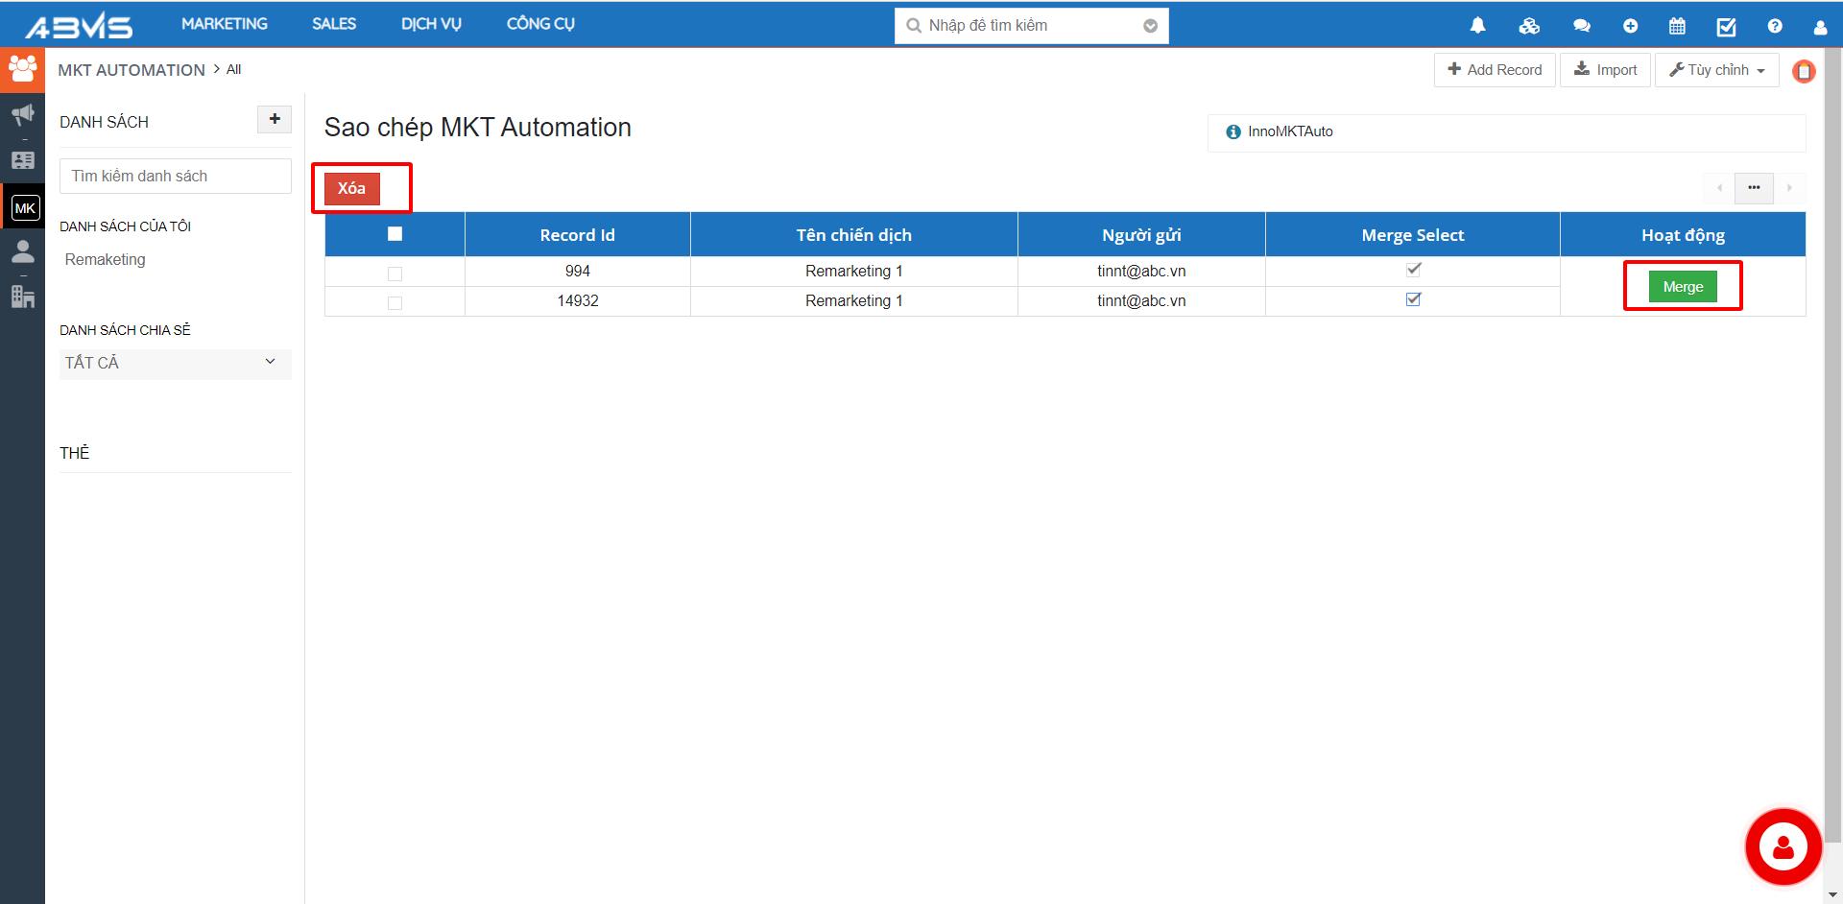Click the Tìm kiếm danh sách input

pos(175,177)
